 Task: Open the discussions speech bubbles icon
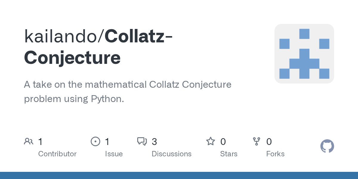pos(142,141)
